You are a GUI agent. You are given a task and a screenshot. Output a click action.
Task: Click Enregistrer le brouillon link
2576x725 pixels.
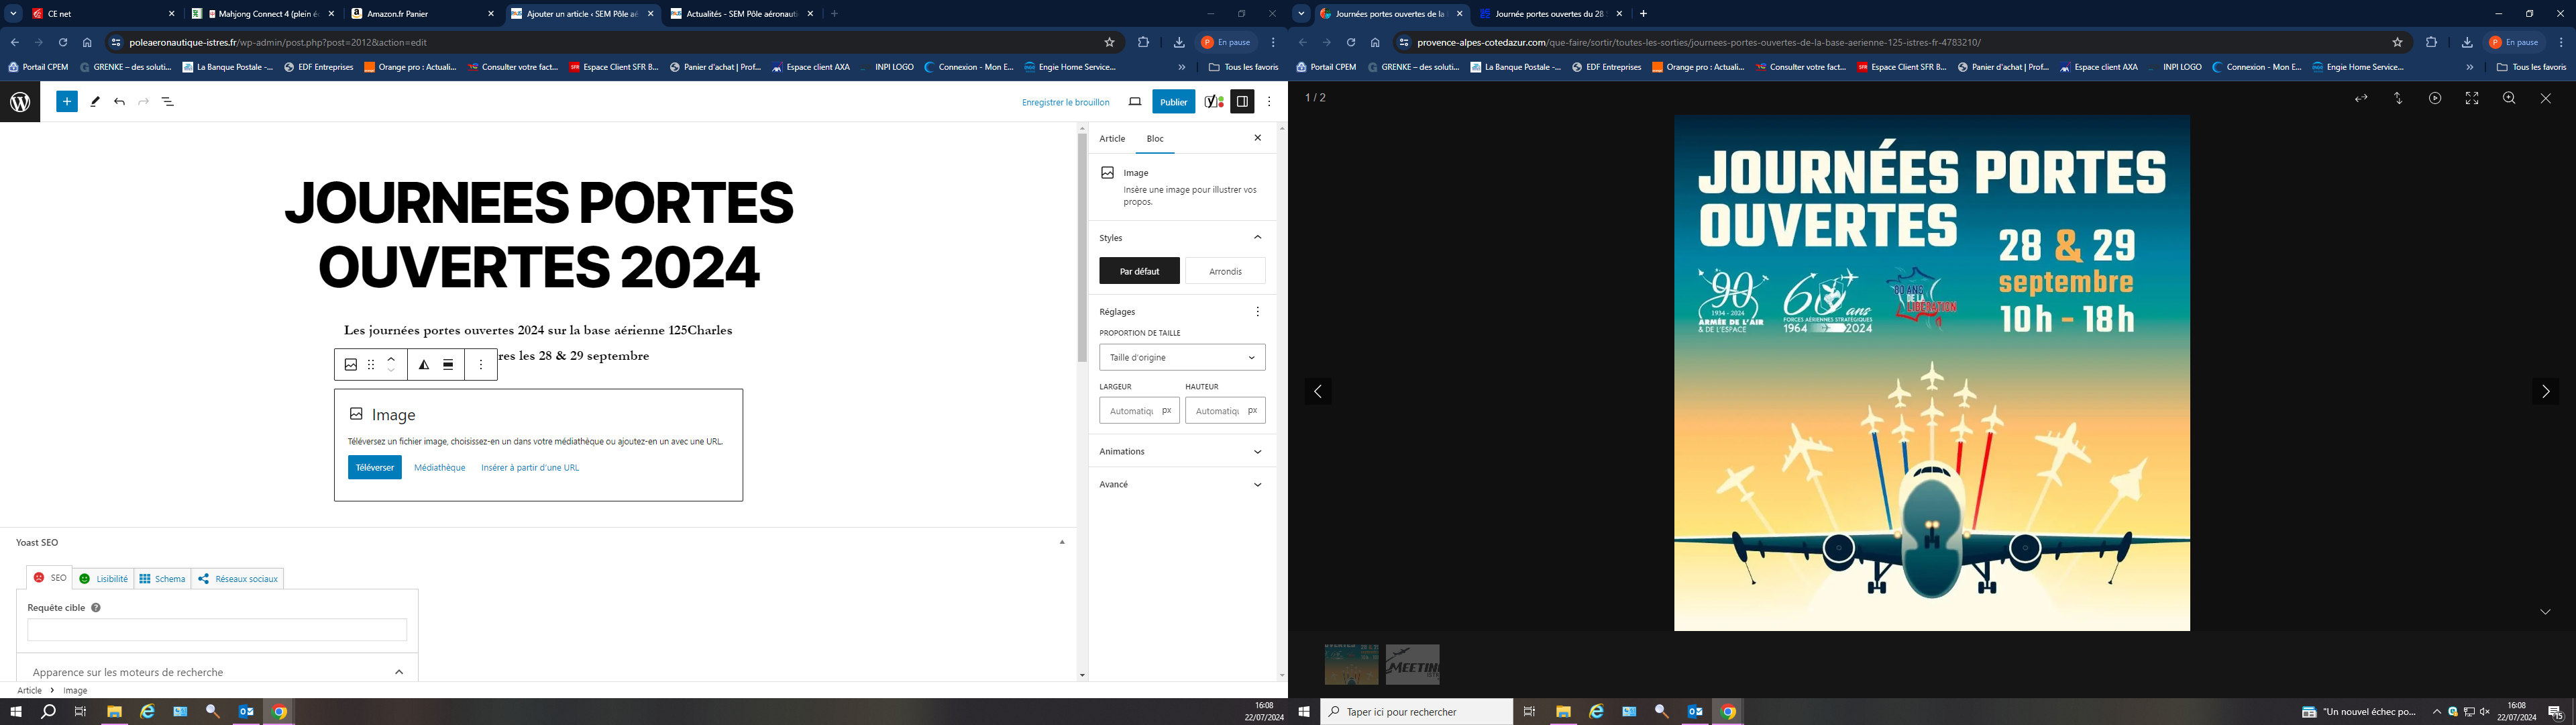tap(1065, 102)
